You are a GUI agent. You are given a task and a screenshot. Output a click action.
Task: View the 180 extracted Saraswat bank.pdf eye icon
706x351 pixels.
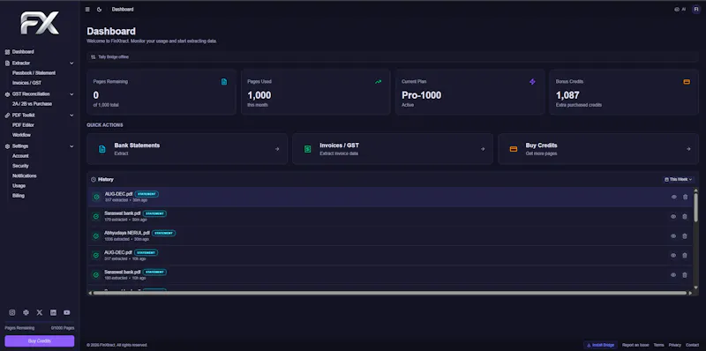[673, 275]
